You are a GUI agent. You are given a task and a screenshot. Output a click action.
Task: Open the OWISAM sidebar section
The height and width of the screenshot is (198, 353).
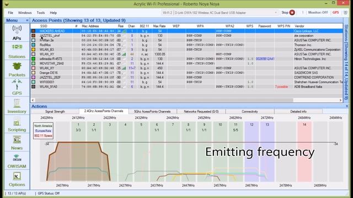click(x=17, y=161)
